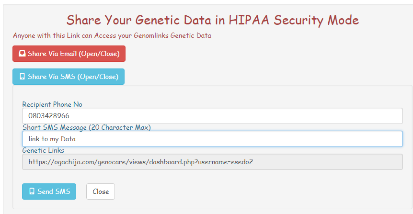
Task: Expand the Share Via Email section
Action: coord(69,54)
